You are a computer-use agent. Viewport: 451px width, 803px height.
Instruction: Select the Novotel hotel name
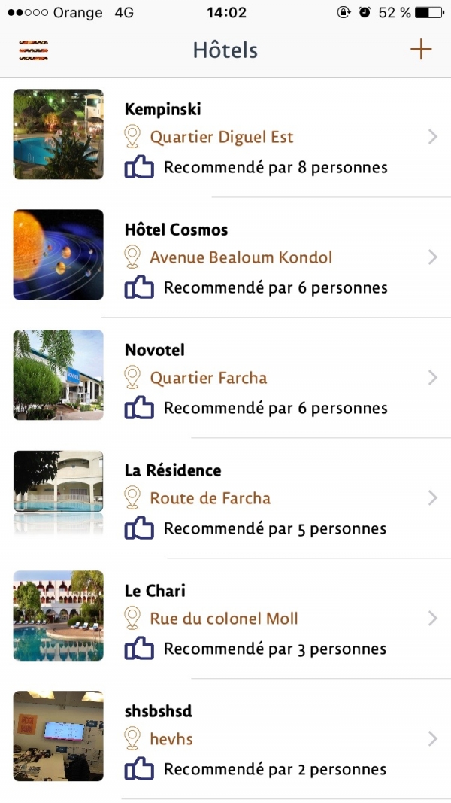[155, 350]
